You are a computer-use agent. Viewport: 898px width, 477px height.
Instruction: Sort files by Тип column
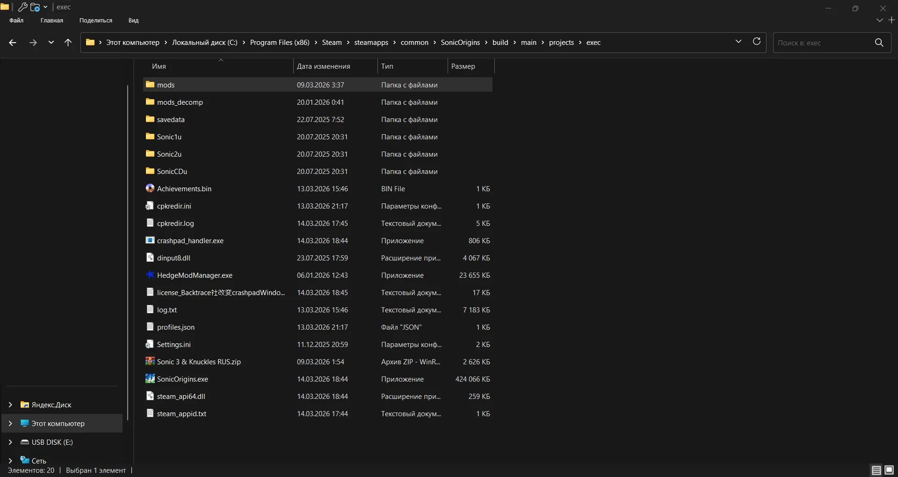413,66
